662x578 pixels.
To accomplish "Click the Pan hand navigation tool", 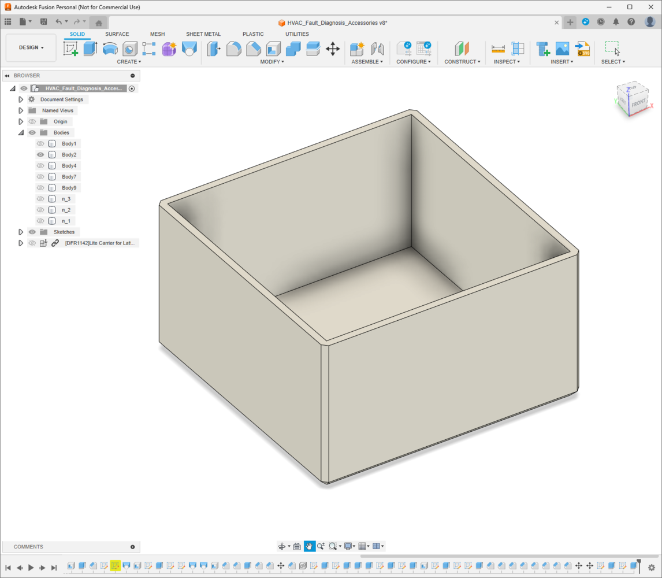I will point(310,546).
